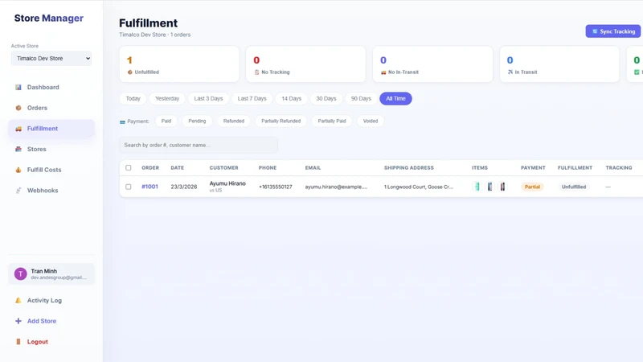Open the Active Store dropdown

pyautogui.click(x=51, y=59)
